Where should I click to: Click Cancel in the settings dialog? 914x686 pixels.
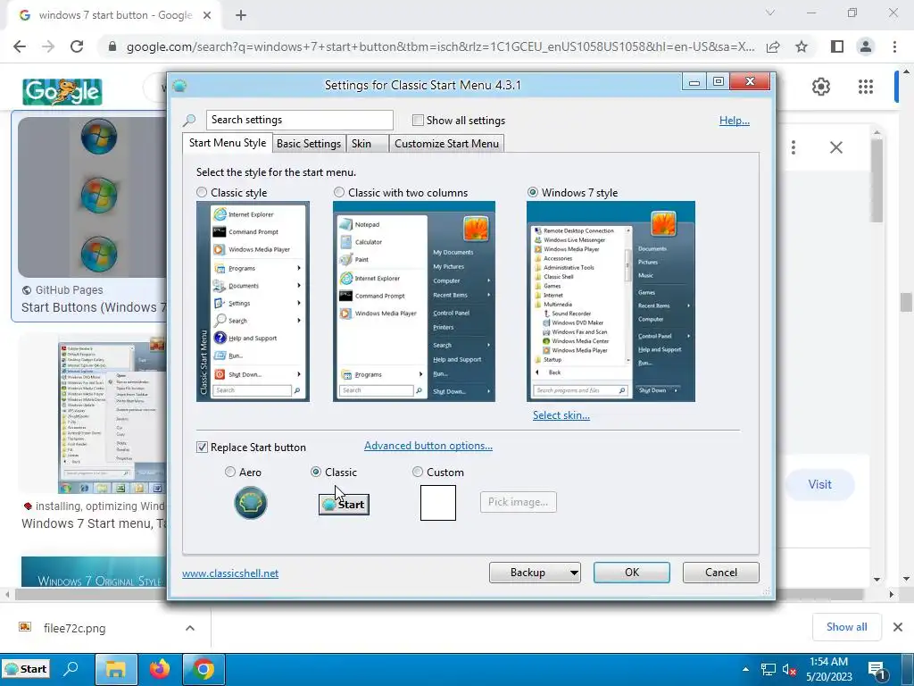[721, 573]
